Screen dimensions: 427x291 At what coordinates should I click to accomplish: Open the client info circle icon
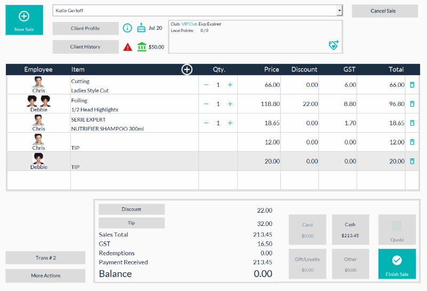click(127, 28)
